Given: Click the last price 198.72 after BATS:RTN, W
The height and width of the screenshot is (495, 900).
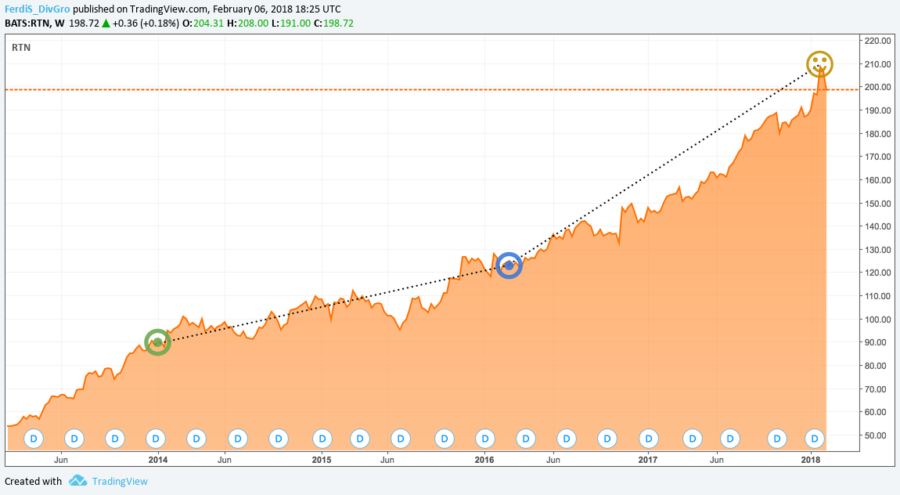Looking at the screenshot, I should pos(84,23).
